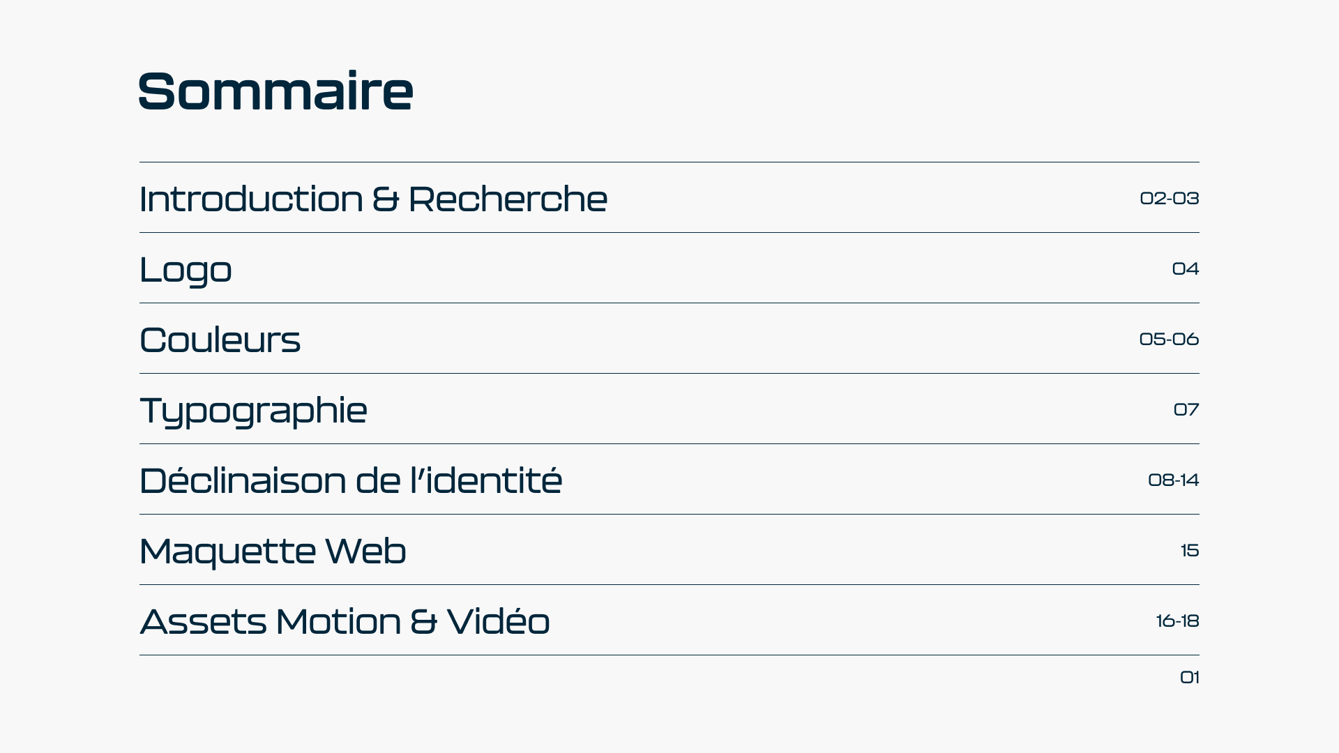Jump to Déclinaison de l'identité
1339x753 pixels.
tap(350, 480)
